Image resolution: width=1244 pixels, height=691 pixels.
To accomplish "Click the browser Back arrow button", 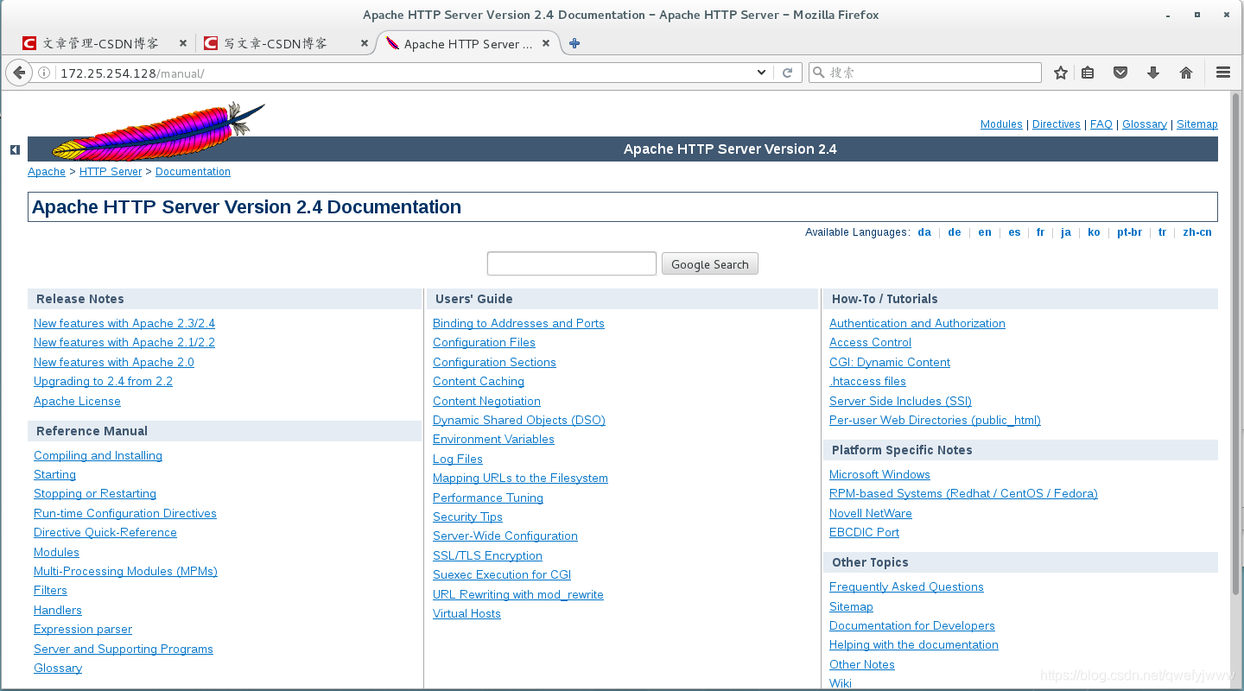I will coord(19,73).
